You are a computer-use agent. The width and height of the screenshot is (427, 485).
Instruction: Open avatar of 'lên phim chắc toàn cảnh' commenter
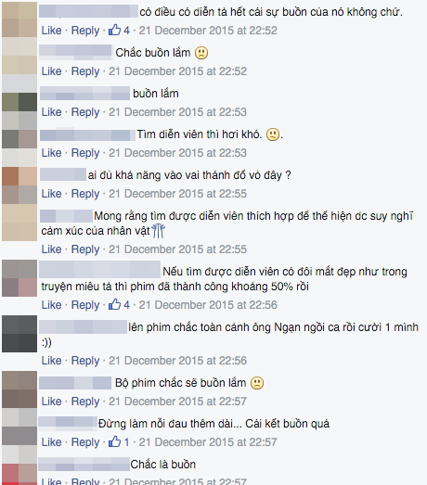click(19, 334)
